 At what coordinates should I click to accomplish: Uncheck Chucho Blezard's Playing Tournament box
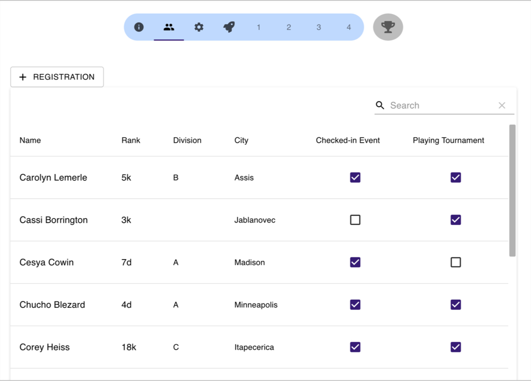456,305
